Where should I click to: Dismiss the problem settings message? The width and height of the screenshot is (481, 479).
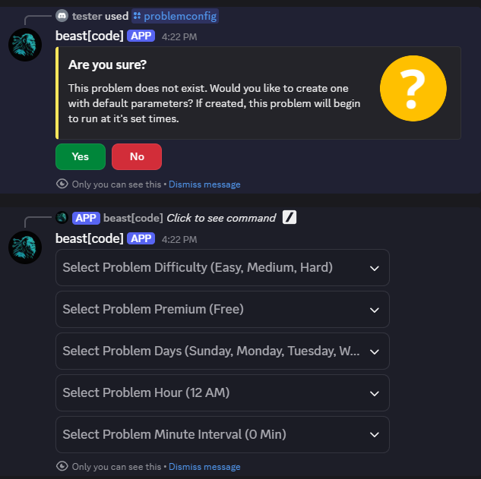click(204, 466)
